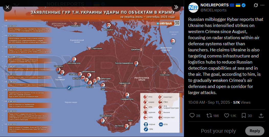Click the Скадовск city label
This screenshot has height=137, width=269.
[x=75, y=26]
